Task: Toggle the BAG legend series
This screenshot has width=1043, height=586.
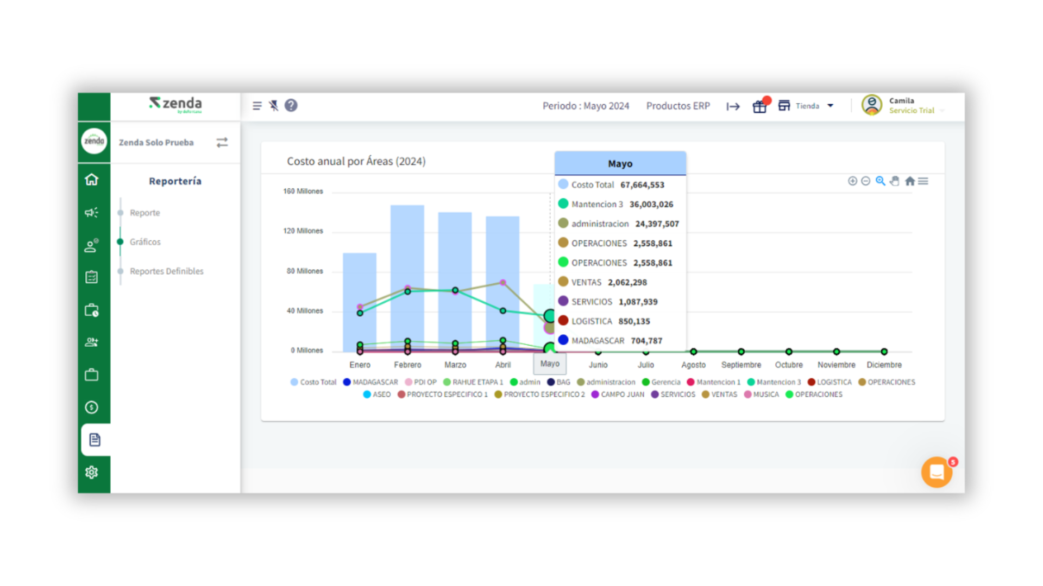Action: pos(558,382)
